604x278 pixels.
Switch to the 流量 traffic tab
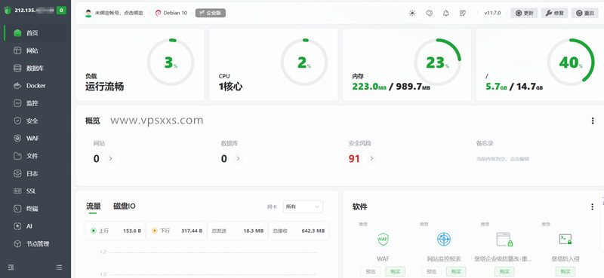[93, 206]
